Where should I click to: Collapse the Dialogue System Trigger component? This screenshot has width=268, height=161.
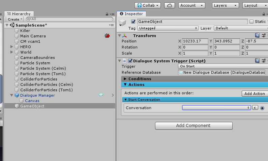click(119, 61)
